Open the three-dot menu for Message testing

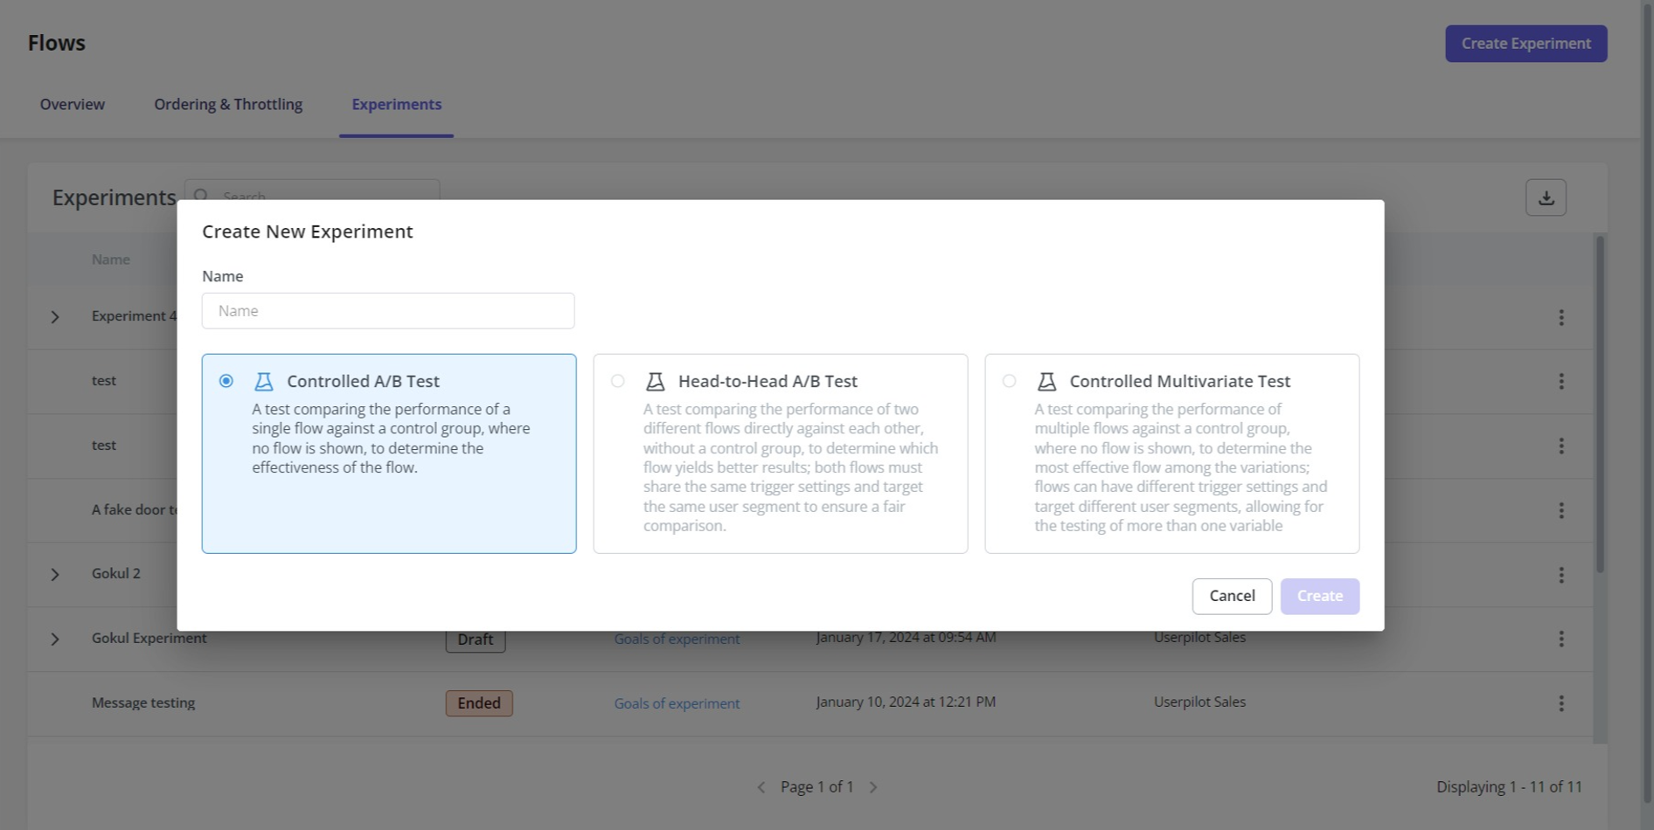pyautogui.click(x=1560, y=703)
